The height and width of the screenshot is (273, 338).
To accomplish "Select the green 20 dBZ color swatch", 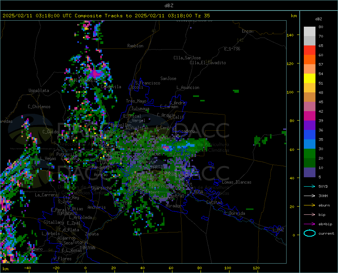I will tap(309, 154).
